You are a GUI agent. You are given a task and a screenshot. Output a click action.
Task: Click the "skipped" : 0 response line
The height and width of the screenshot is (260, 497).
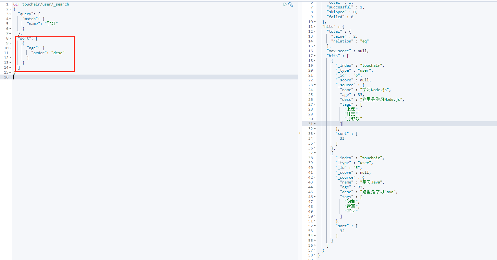click(x=342, y=12)
